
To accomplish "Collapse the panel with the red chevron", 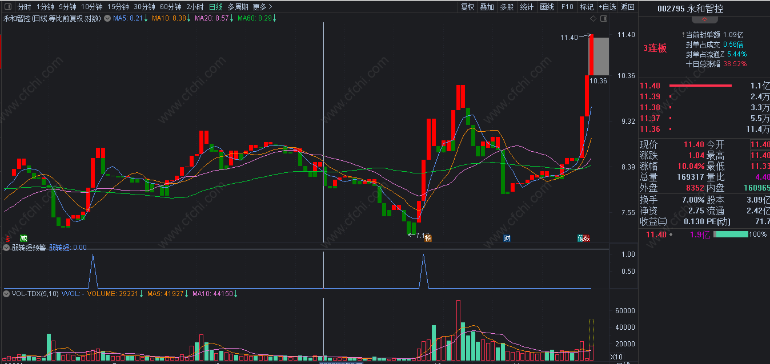I will coord(704,21).
